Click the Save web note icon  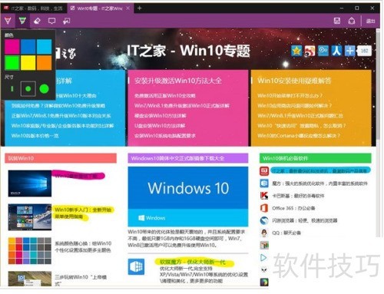click(x=337, y=21)
